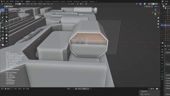Switch to rendered viewport shading

point(157,4)
